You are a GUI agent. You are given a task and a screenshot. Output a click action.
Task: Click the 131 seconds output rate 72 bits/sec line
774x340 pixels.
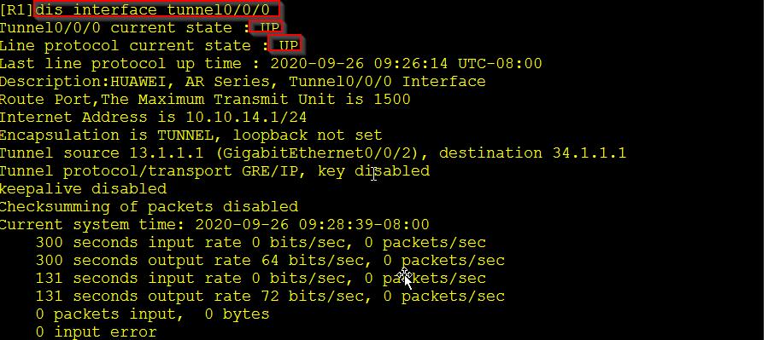(x=270, y=297)
